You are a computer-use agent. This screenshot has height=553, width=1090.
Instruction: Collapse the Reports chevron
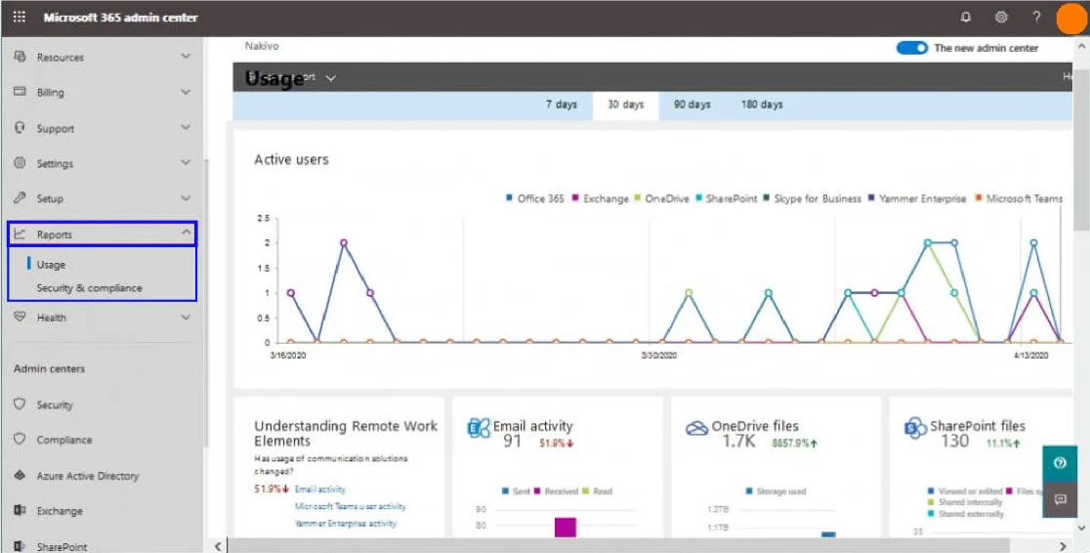coord(186,234)
